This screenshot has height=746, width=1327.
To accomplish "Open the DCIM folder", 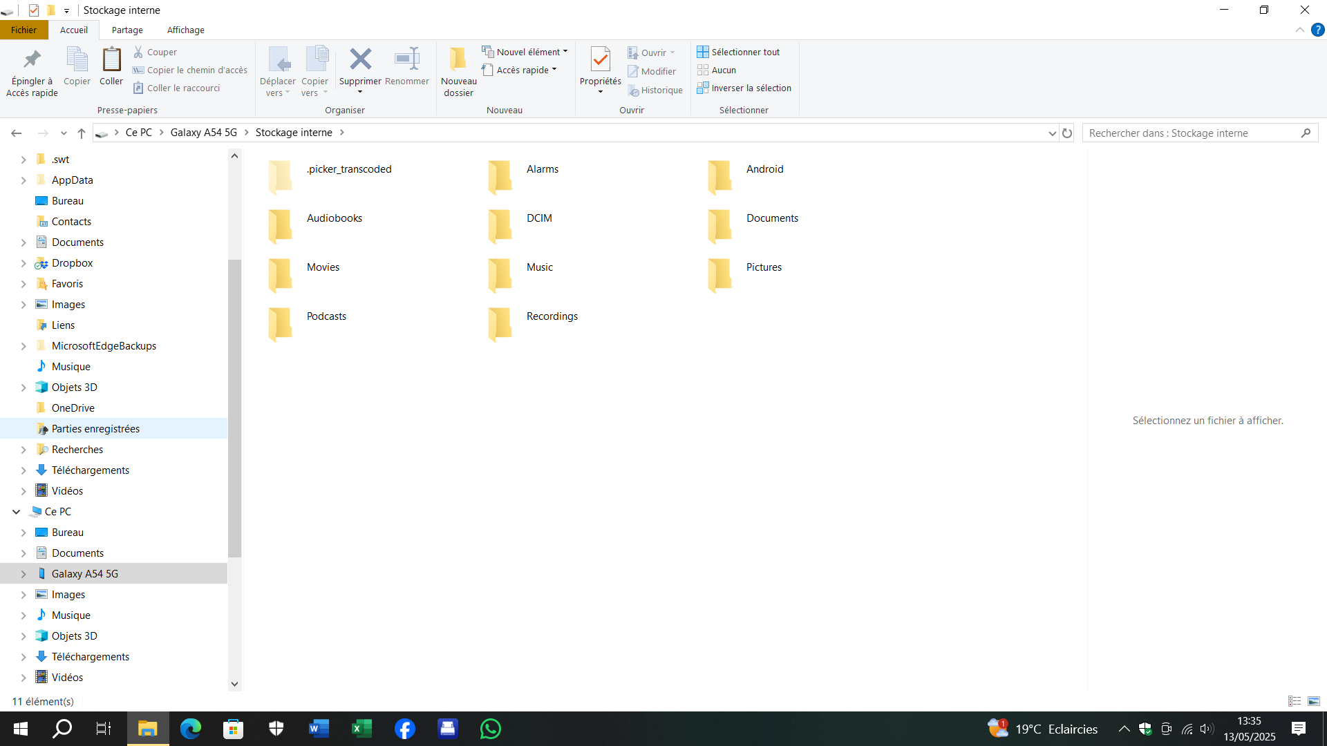I will coord(500,225).
